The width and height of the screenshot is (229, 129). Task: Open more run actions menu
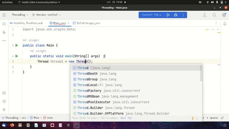183,15
